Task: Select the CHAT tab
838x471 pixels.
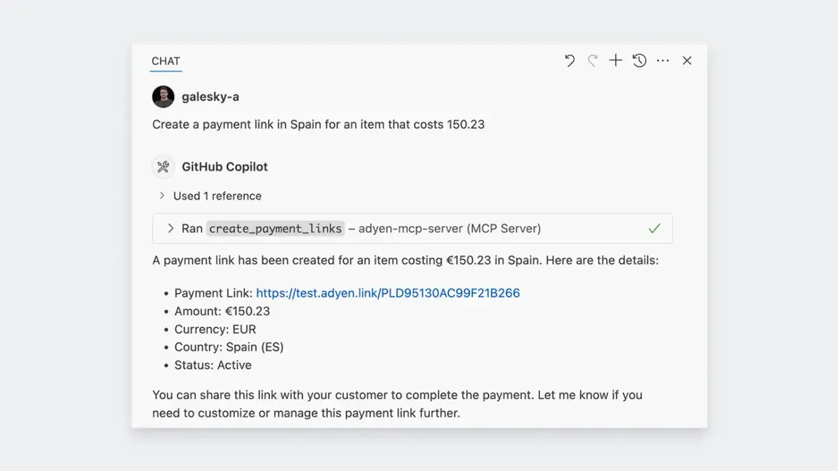Action: click(166, 61)
